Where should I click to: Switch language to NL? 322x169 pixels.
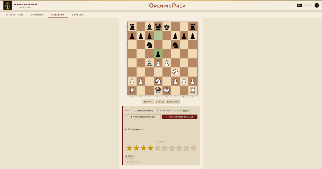click(299, 5)
